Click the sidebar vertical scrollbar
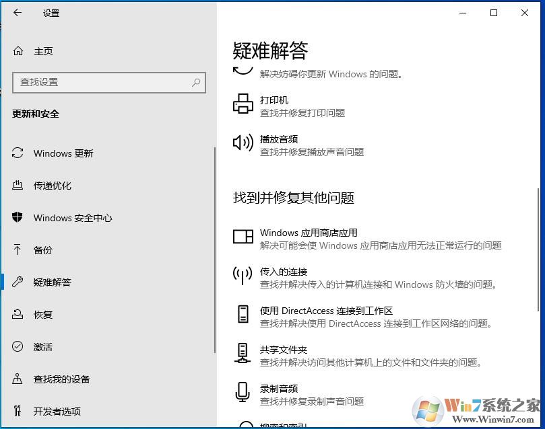This screenshot has width=545, height=429. click(214, 249)
